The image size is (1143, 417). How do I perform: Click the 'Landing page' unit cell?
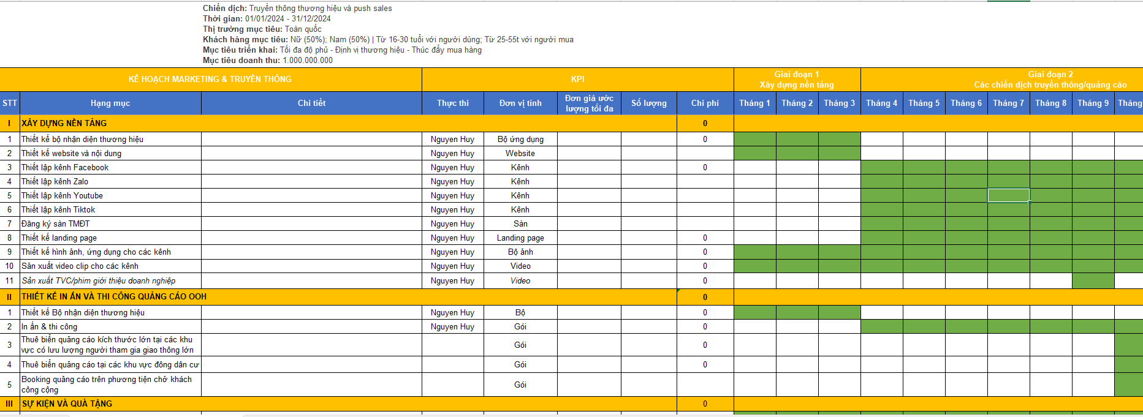(520, 238)
